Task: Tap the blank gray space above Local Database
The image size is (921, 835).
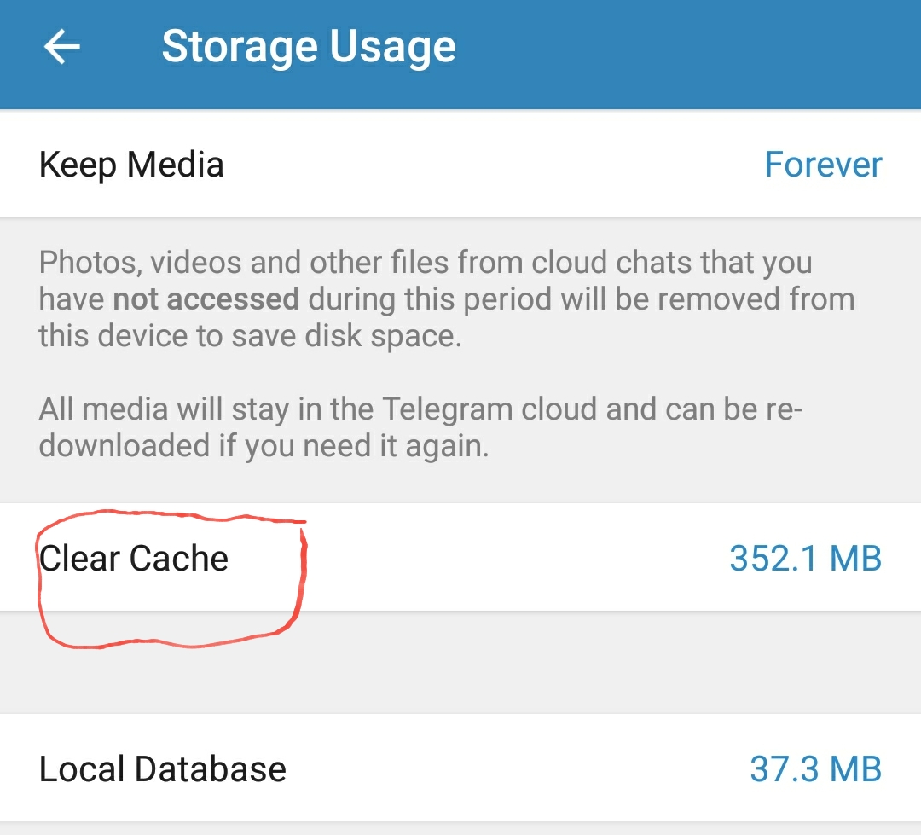Action: point(460,663)
